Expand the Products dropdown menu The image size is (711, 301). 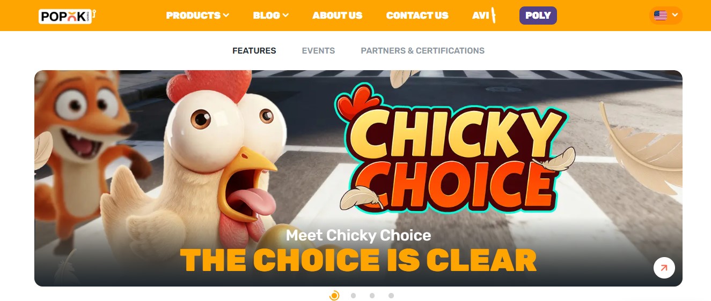point(197,16)
